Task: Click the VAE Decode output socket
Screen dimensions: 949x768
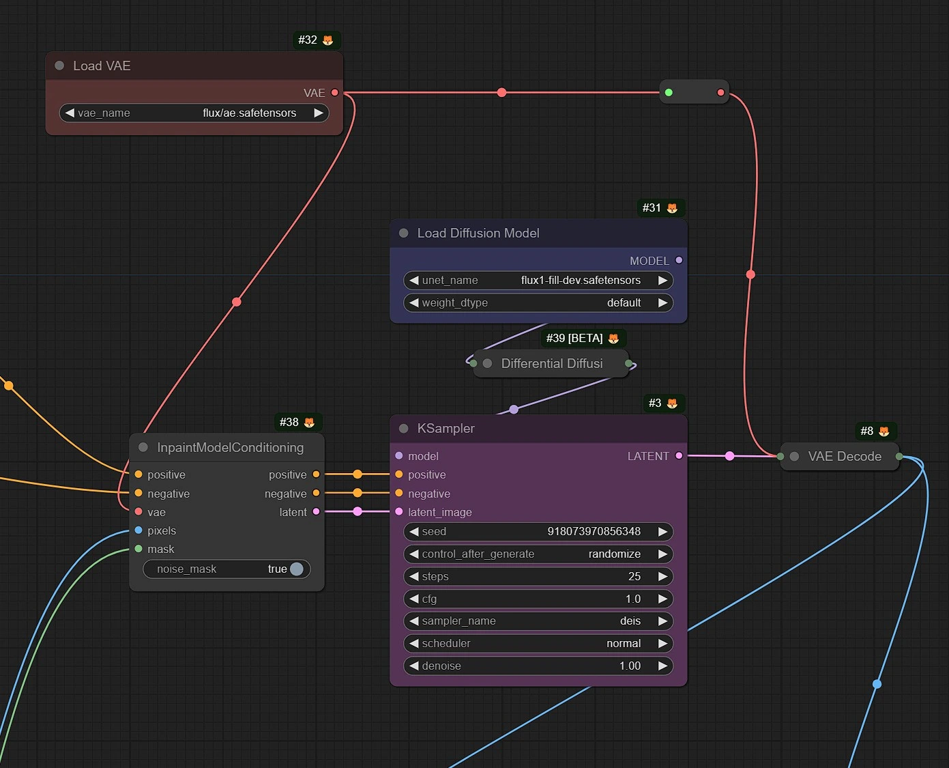Action: click(899, 456)
